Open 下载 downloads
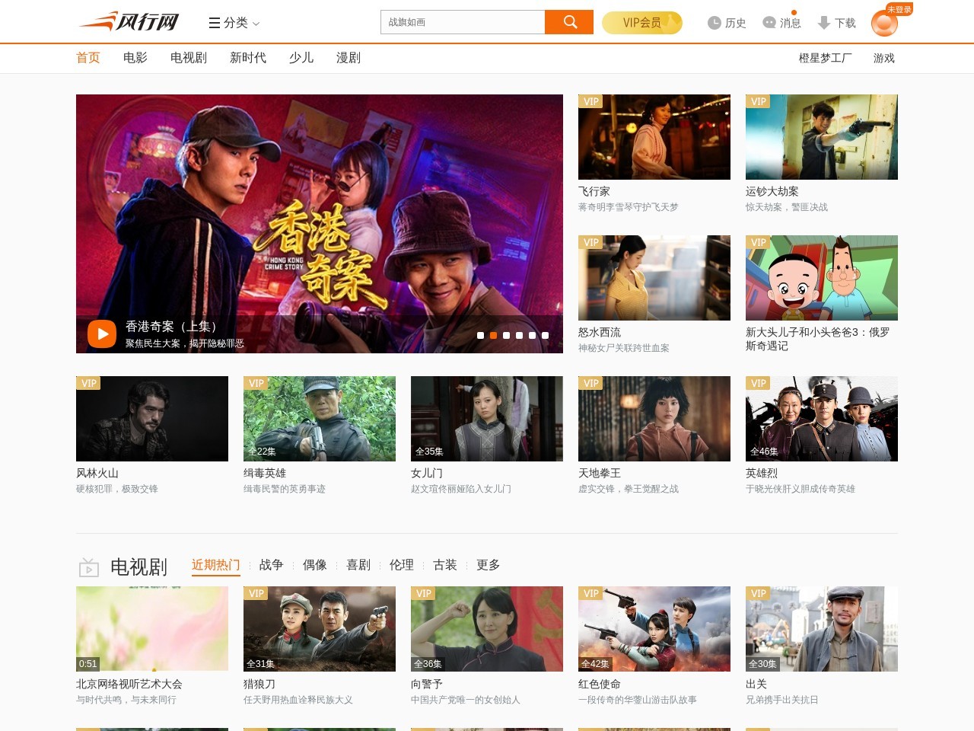The height and width of the screenshot is (731, 974). (836, 23)
